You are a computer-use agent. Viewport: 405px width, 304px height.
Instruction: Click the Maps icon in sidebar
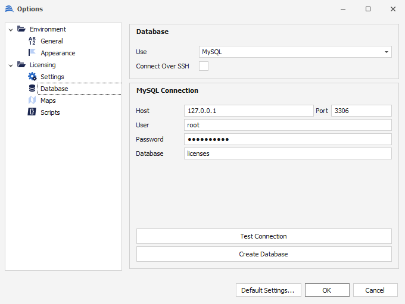pos(32,101)
